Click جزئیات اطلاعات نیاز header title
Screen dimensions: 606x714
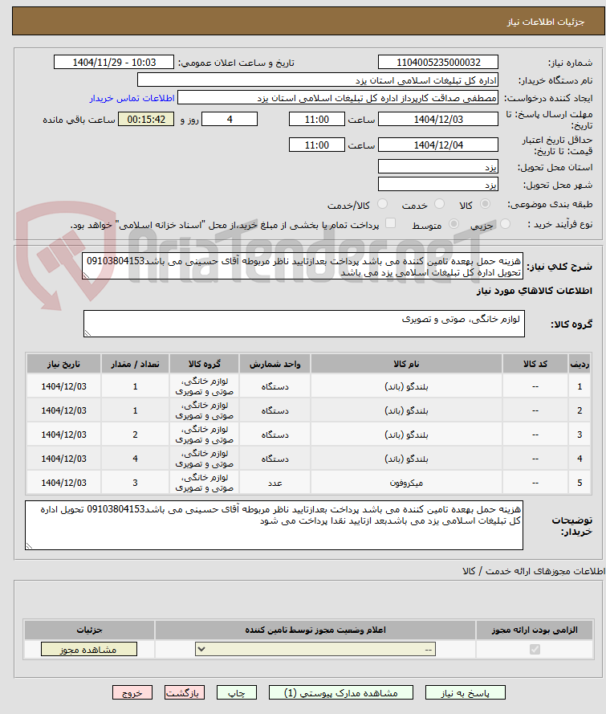[x=546, y=22]
